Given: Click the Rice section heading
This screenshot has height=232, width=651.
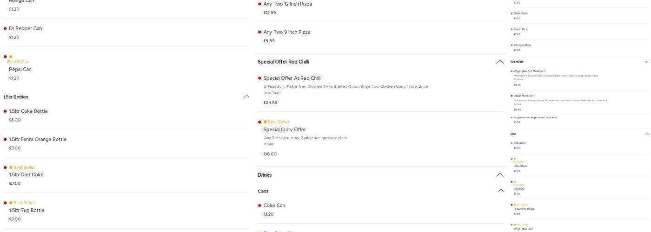Looking at the screenshot, I should pos(513,134).
